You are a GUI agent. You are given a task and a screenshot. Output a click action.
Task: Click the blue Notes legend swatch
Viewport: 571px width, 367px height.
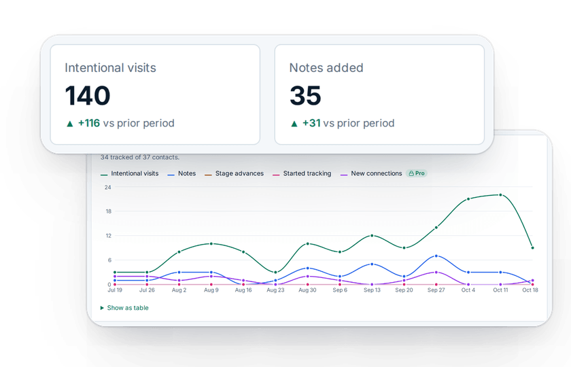tap(171, 175)
